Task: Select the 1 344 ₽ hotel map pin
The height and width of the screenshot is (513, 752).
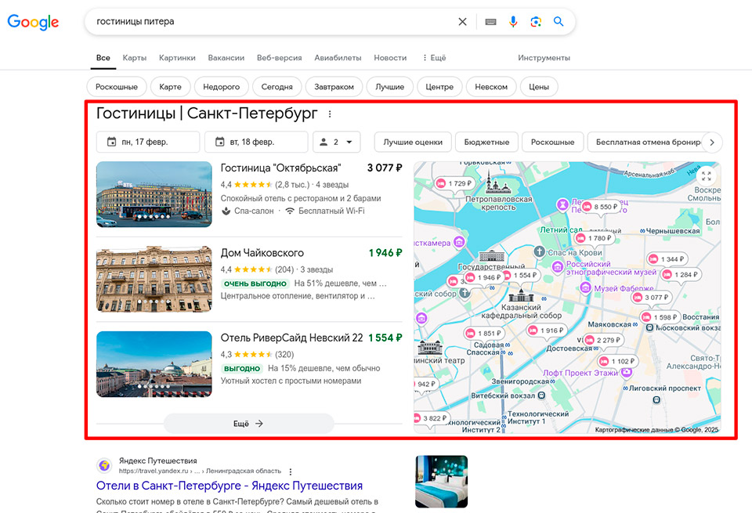Action: point(667,259)
